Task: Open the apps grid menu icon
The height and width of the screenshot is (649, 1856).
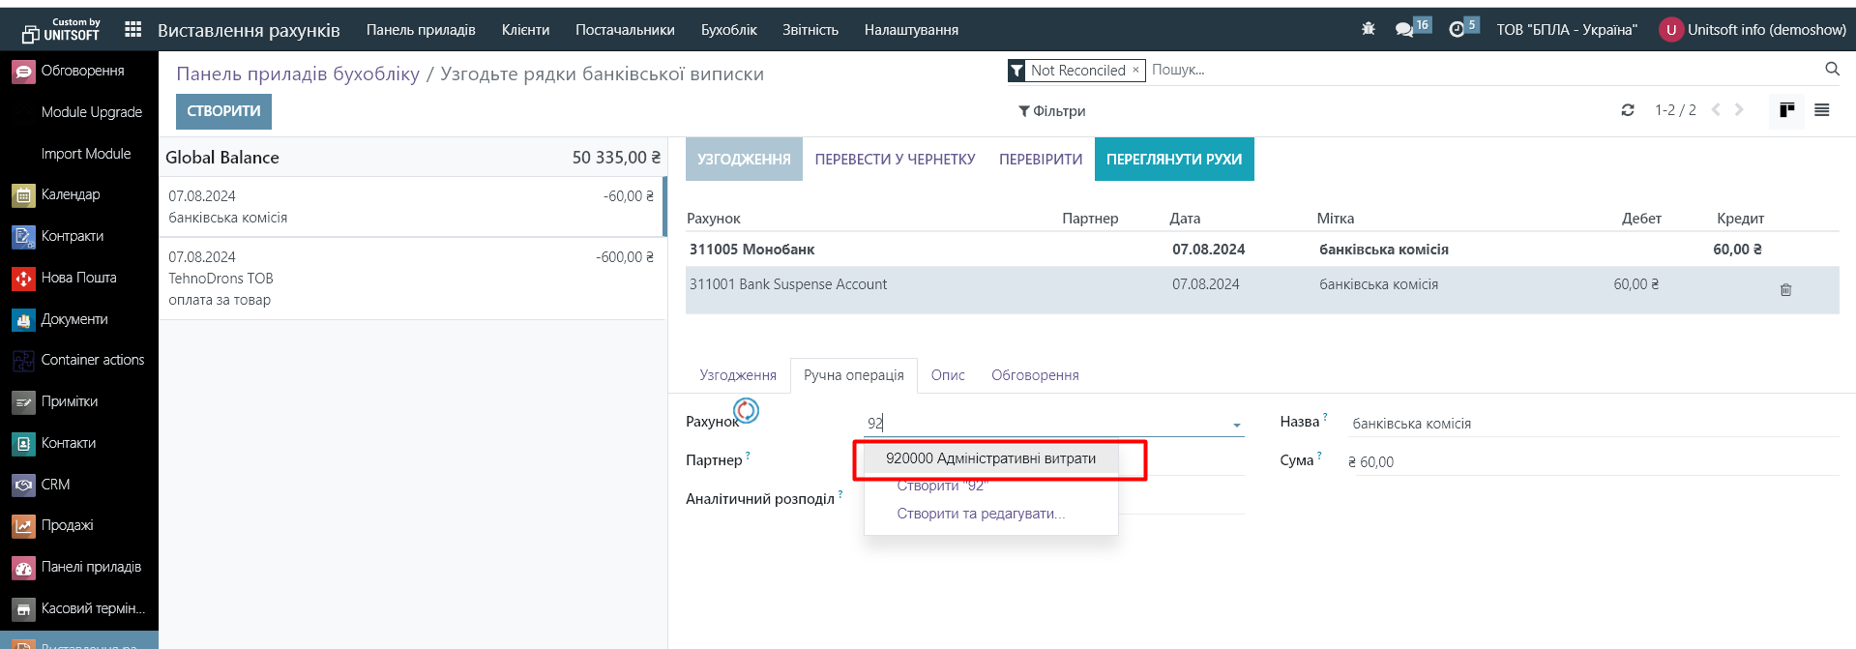Action: [133, 30]
